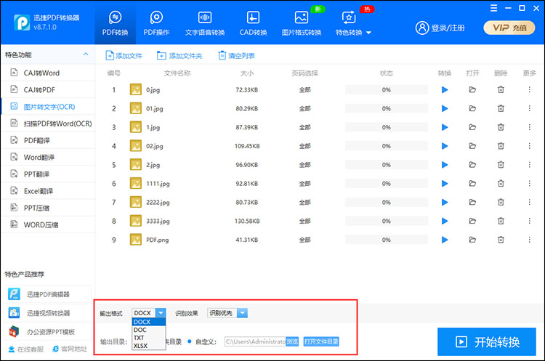
Task: Open more options for 1.jpg
Action: [x=529, y=128]
